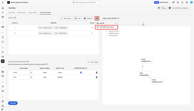
Task: Open the apps grid switcher
Action: (x=187, y=2)
